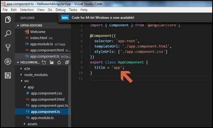The width and height of the screenshot is (213, 128).
Task: Open the Explorer view in activity bar
Action: click(x=8, y=19)
